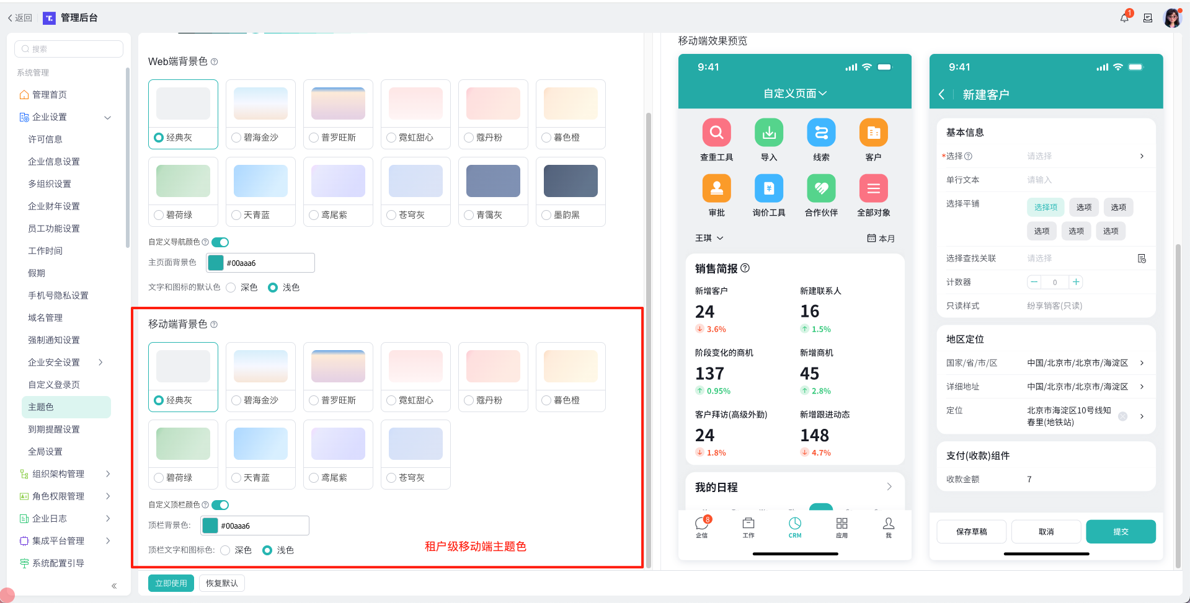Click the 顶栏背景色 color swatch
The image size is (1190, 603).
point(210,526)
